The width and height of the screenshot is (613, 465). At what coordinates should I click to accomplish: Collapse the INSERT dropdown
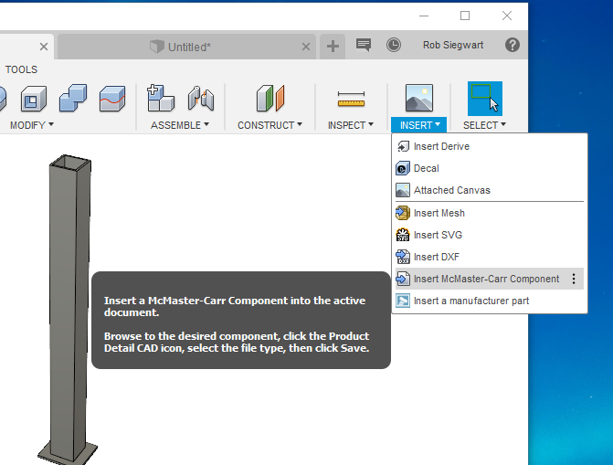[x=419, y=125]
